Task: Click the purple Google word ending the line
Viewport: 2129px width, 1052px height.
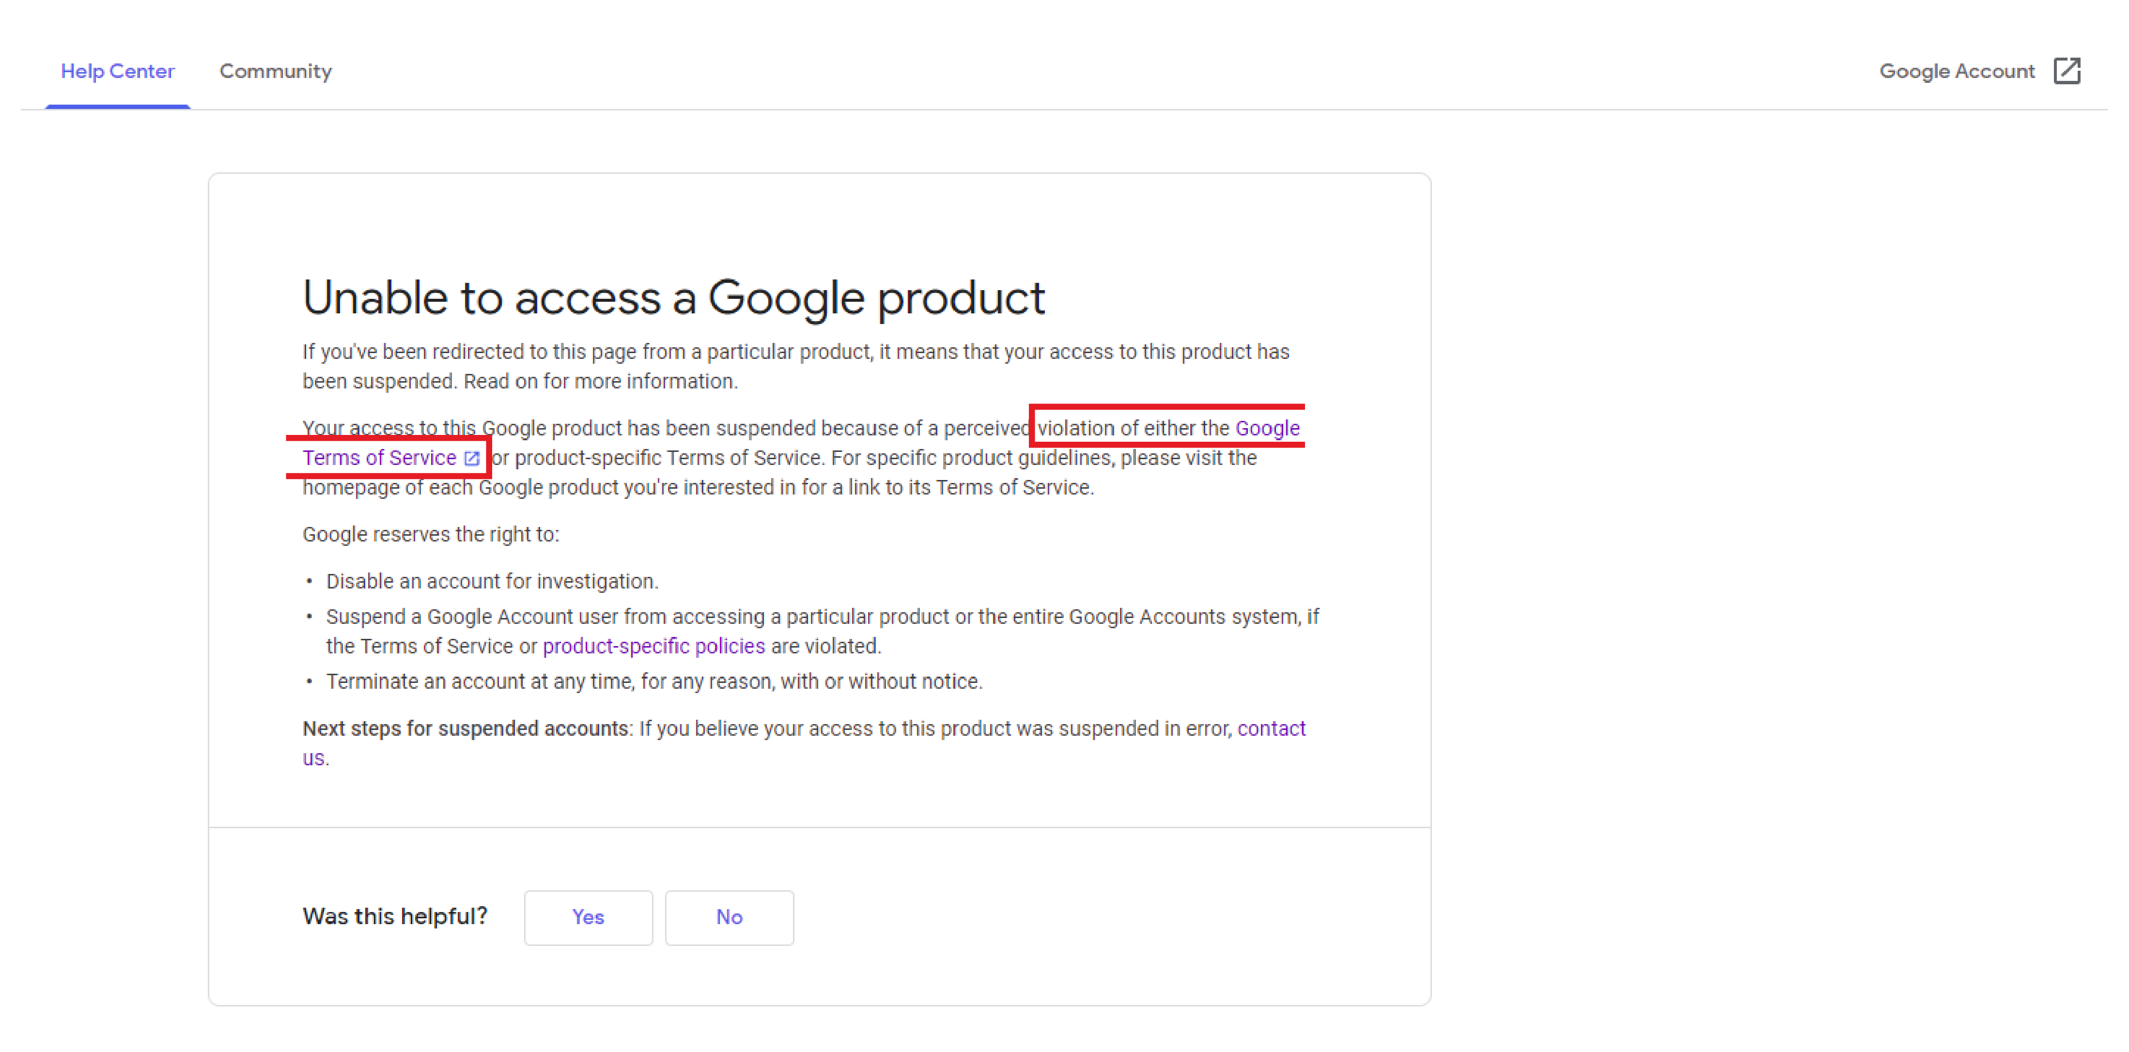Action: point(1267,428)
